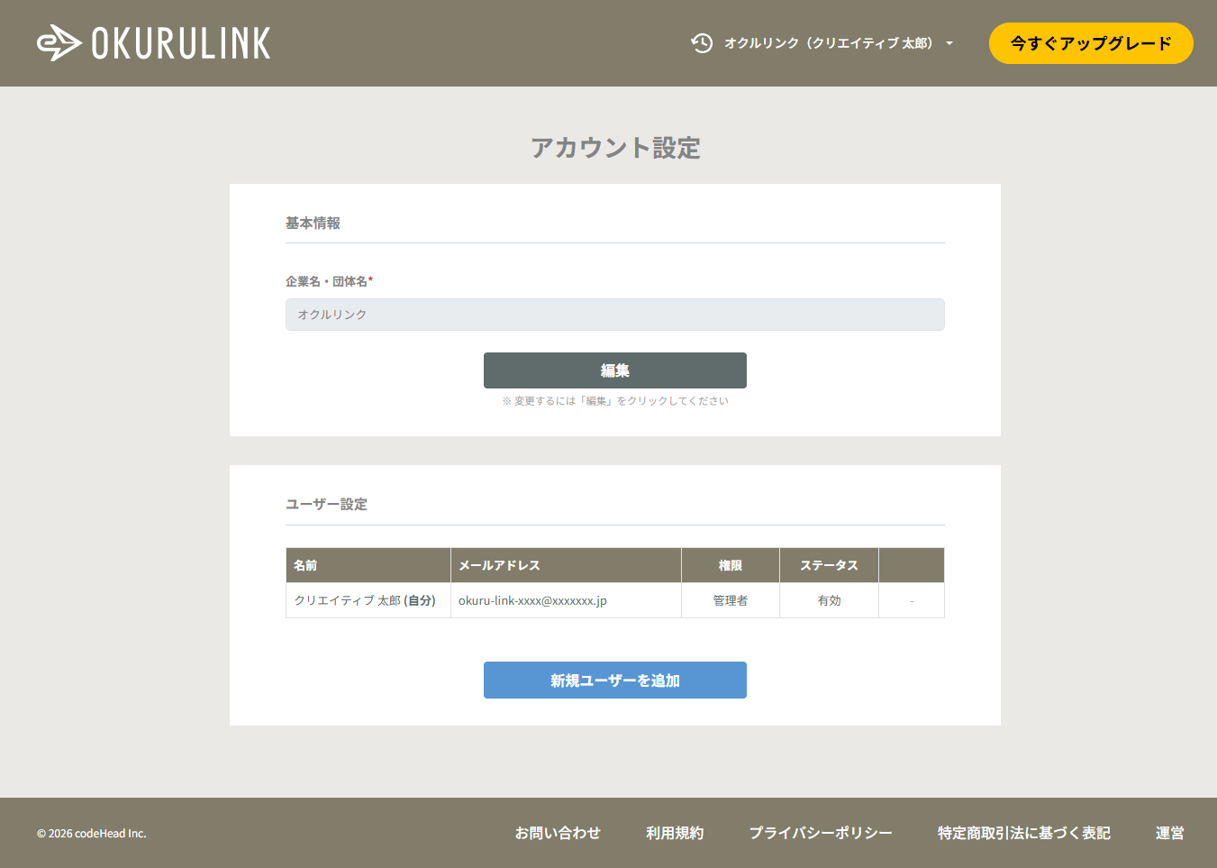The width and height of the screenshot is (1217, 868).
Task: Select the メールアドレス column header
Action: (x=499, y=565)
